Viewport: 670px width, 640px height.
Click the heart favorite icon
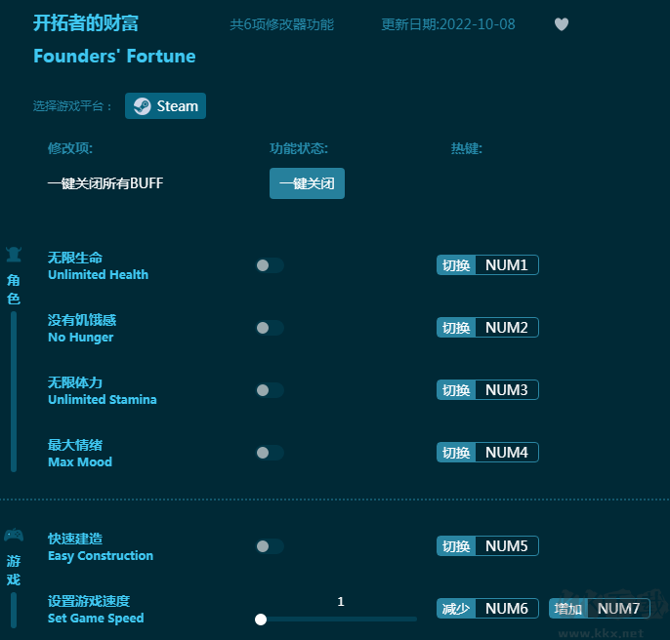point(562,24)
